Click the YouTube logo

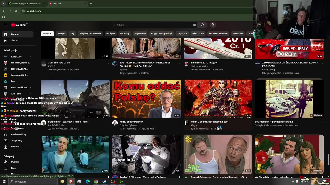point(19,25)
